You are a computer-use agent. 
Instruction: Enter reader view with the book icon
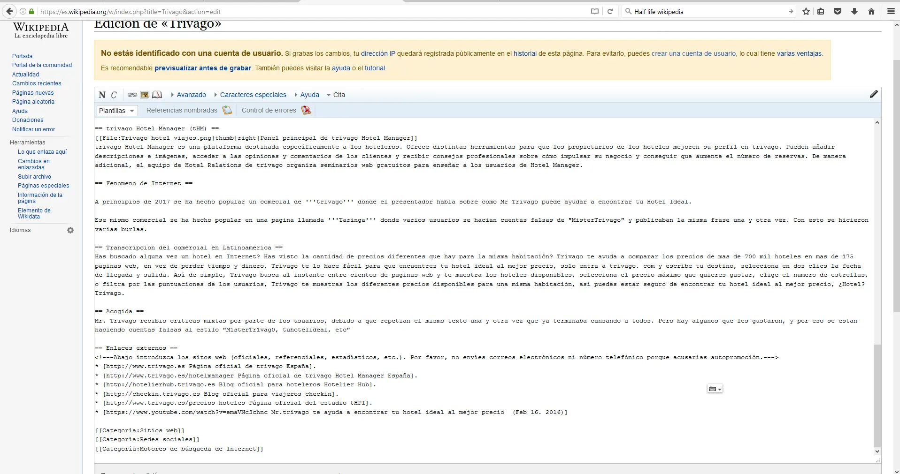595,11
